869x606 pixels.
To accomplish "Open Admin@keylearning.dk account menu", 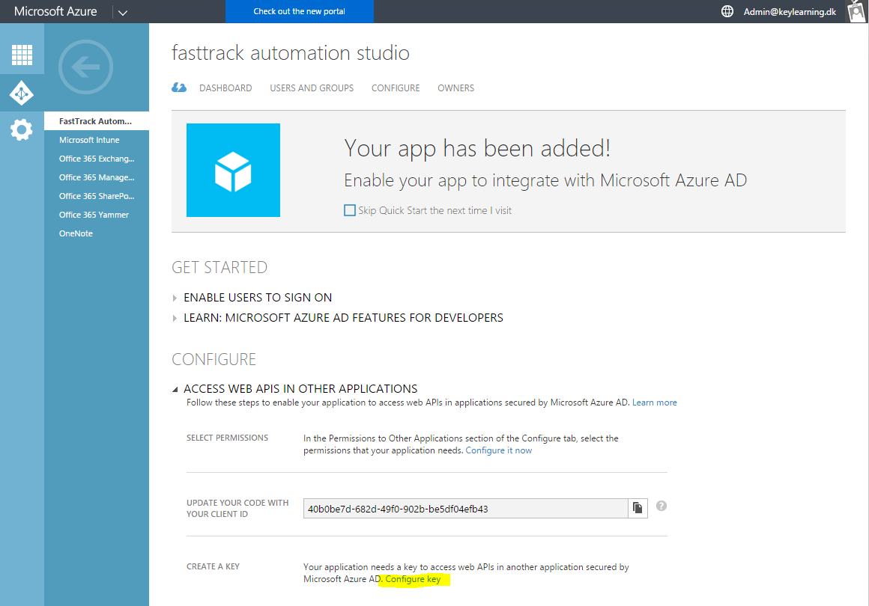I will click(790, 12).
